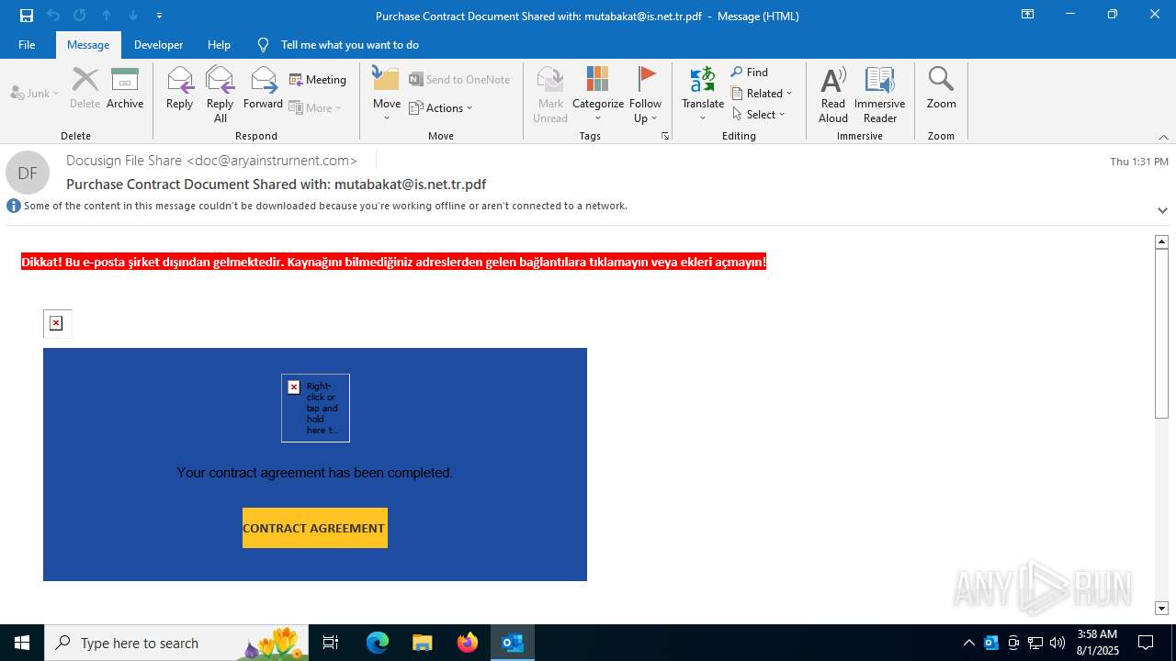The height and width of the screenshot is (661, 1176).
Task: Click the Follow Up flag
Action: 646,94
